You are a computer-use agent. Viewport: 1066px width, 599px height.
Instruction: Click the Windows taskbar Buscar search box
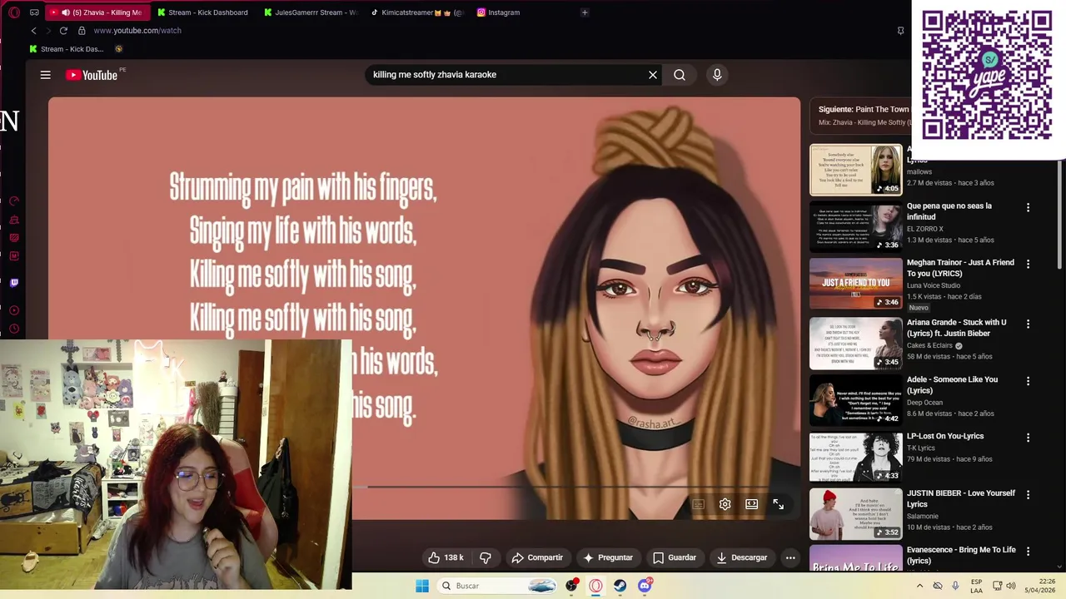click(x=496, y=586)
